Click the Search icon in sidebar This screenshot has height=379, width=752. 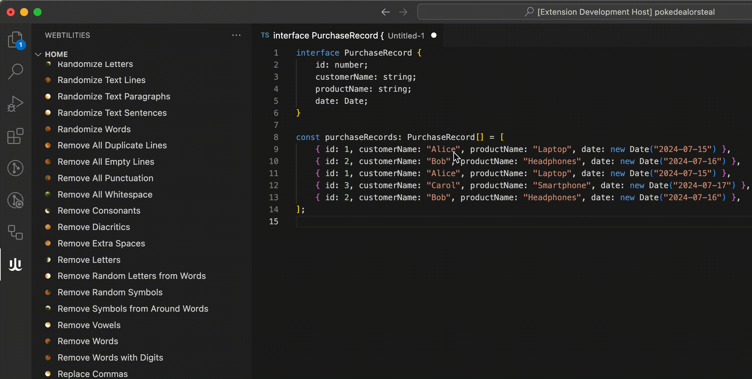(x=16, y=71)
